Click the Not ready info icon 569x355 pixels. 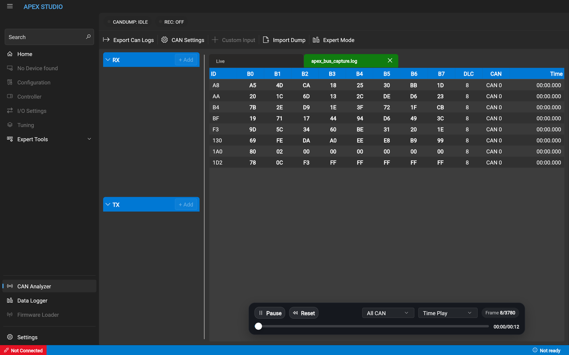click(535, 350)
